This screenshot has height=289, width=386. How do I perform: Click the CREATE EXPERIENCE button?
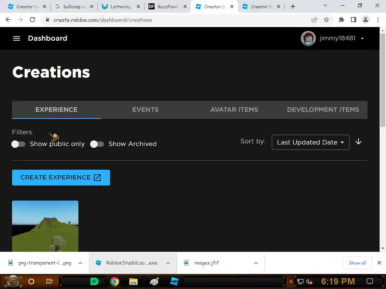pos(61,178)
